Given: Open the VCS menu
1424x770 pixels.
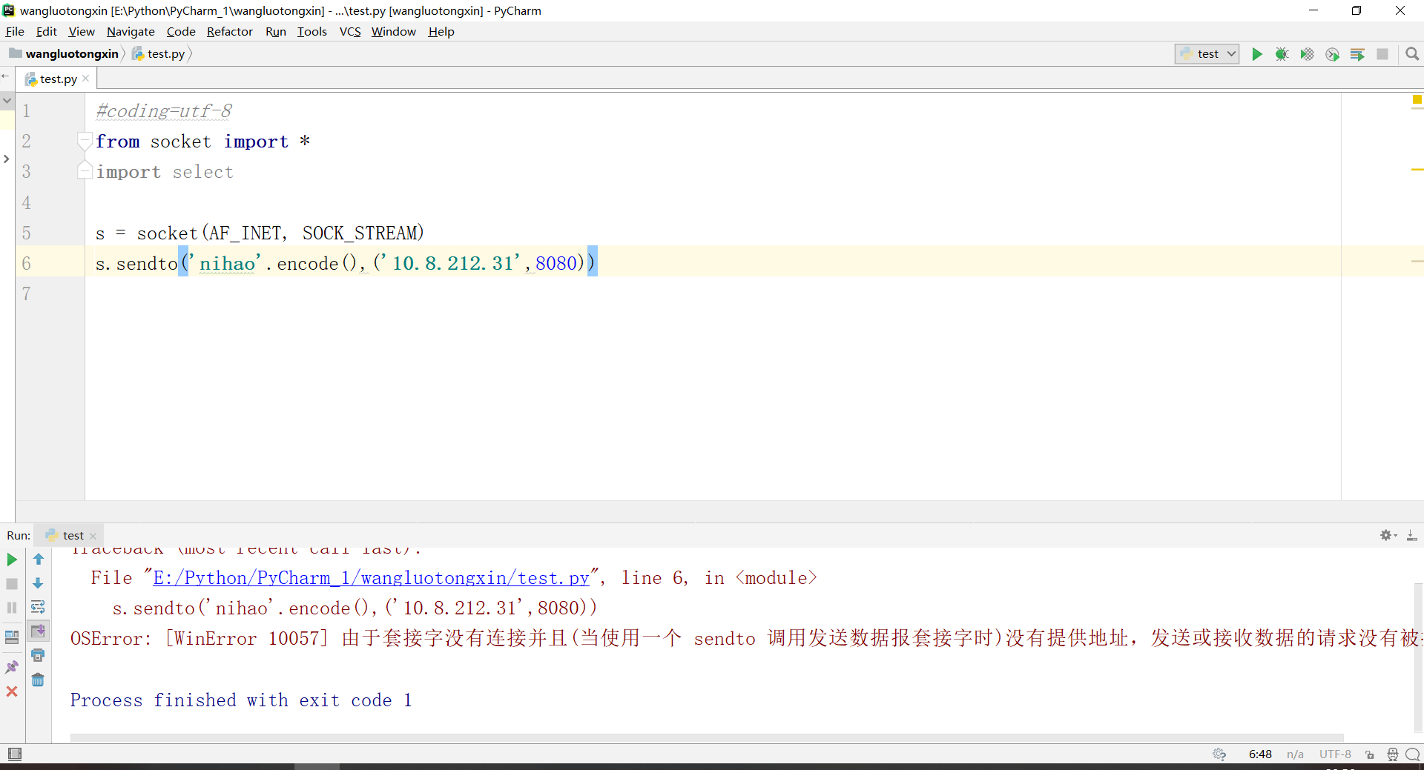Looking at the screenshot, I should pyautogui.click(x=350, y=31).
